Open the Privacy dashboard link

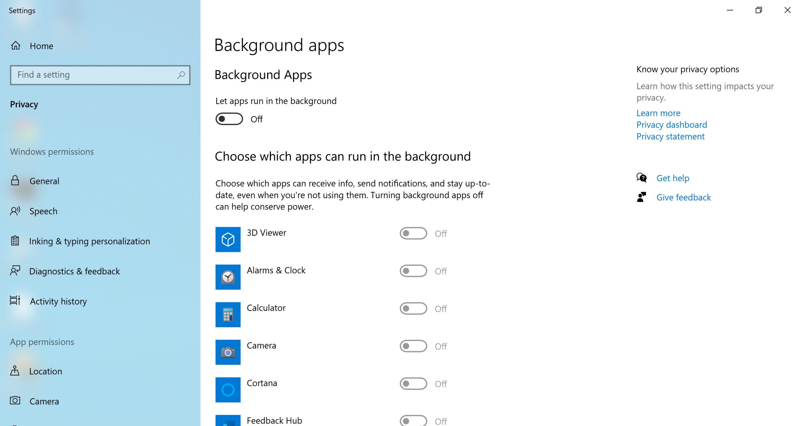pyautogui.click(x=671, y=125)
